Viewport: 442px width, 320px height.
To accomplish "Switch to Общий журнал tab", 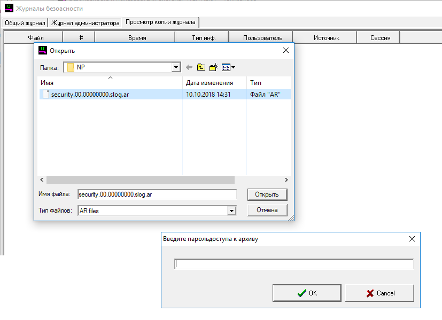I will (x=25, y=23).
